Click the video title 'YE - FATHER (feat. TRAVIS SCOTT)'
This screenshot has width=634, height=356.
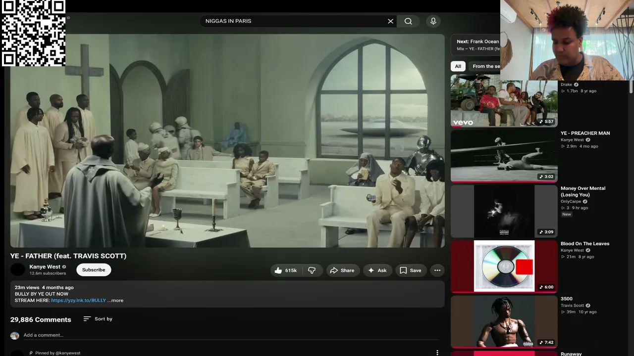click(68, 256)
